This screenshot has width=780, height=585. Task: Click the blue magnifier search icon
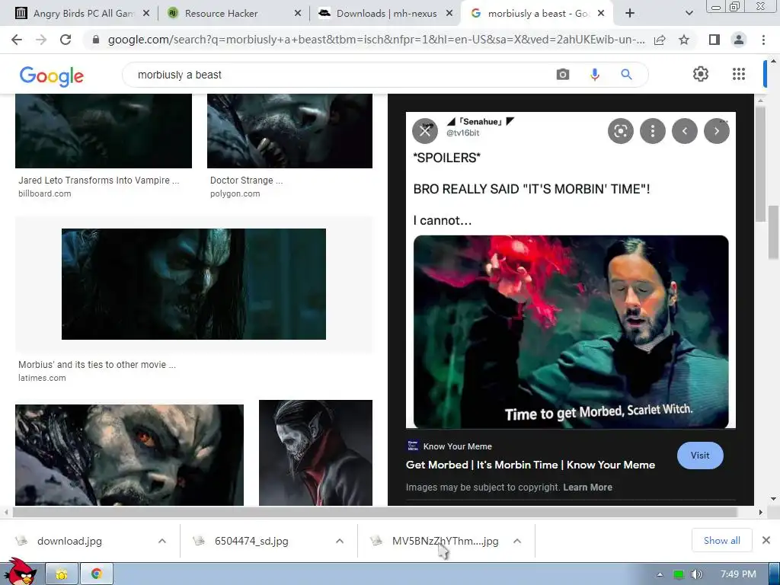(626, 75)
